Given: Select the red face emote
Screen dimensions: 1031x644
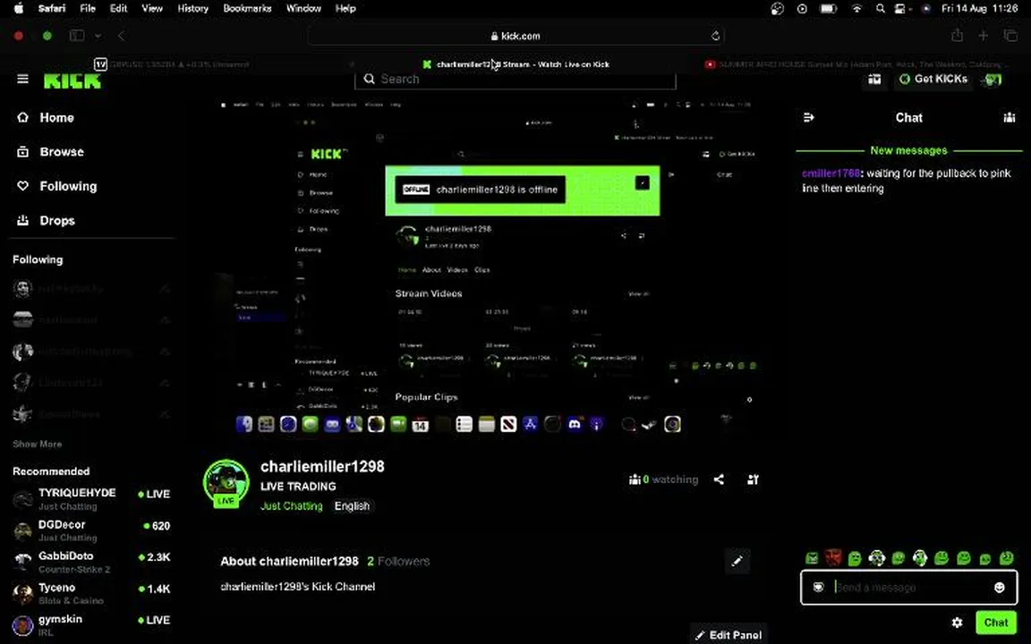Looking at the screenshot, I should [833, 558].
